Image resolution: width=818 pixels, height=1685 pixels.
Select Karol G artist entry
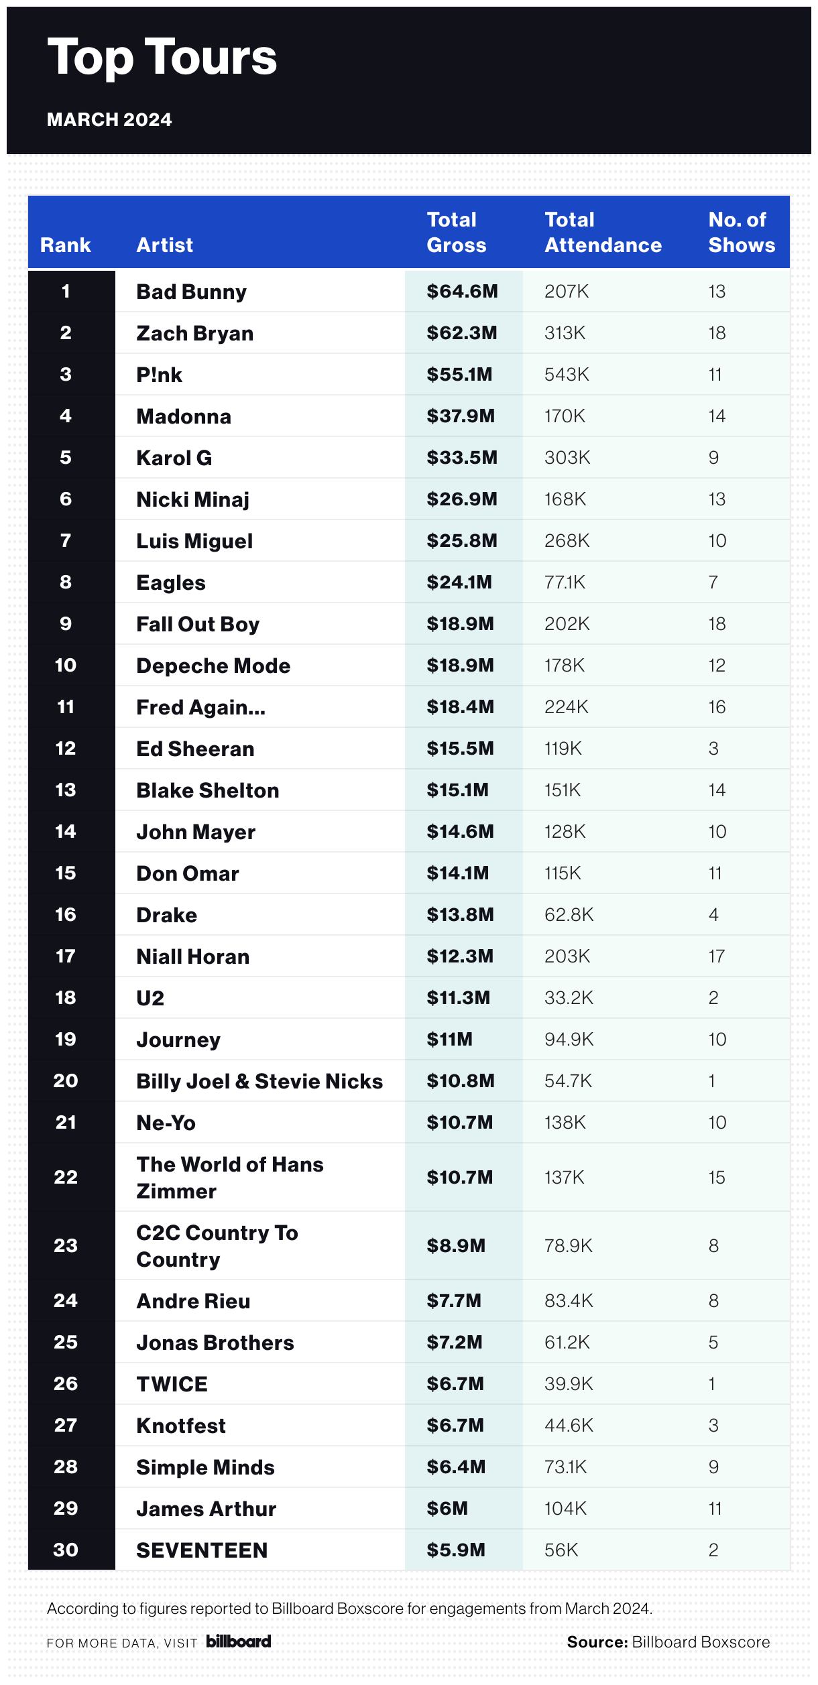tap(174, 458)
